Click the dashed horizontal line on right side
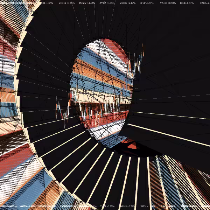Viewport: 210px width, 210px height. coord(171,97)
